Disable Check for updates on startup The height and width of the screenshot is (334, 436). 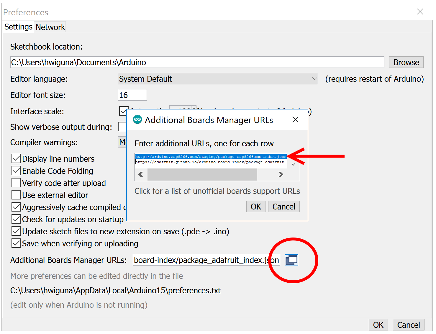[16, 219]
